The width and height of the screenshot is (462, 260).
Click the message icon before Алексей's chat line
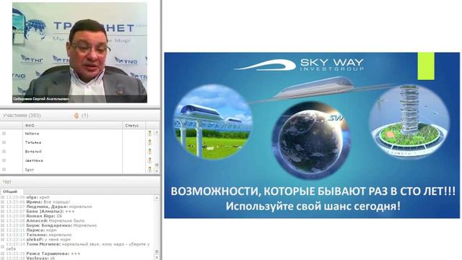(x=3, y=221)
